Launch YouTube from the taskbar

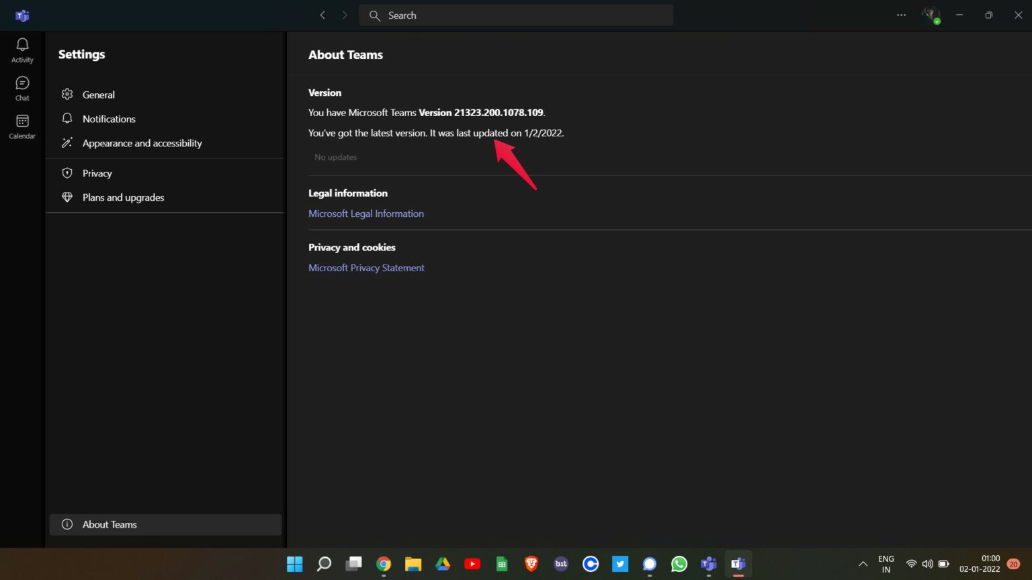(472, 564)
